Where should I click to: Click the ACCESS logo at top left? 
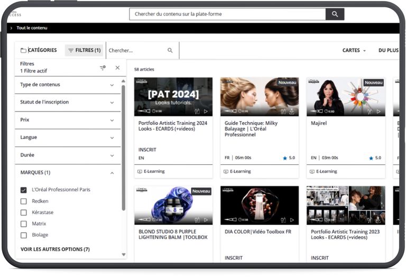point(15,14)
